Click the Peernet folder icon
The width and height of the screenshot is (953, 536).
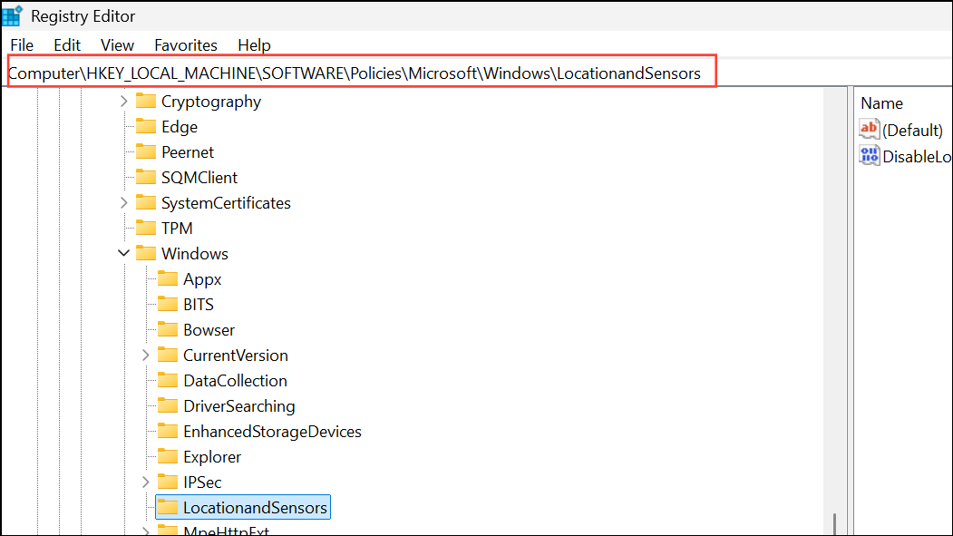[146, 151]
